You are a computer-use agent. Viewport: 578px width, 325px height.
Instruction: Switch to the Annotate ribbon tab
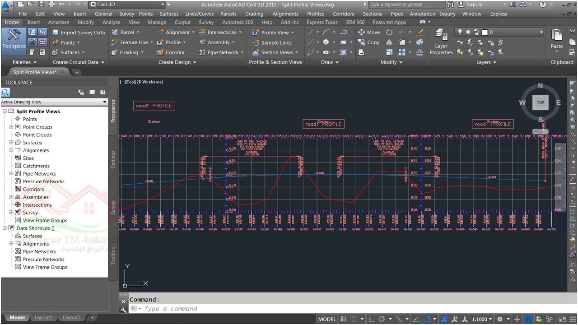59,22
